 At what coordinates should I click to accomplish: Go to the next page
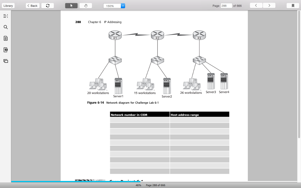(x=269, y=5)
